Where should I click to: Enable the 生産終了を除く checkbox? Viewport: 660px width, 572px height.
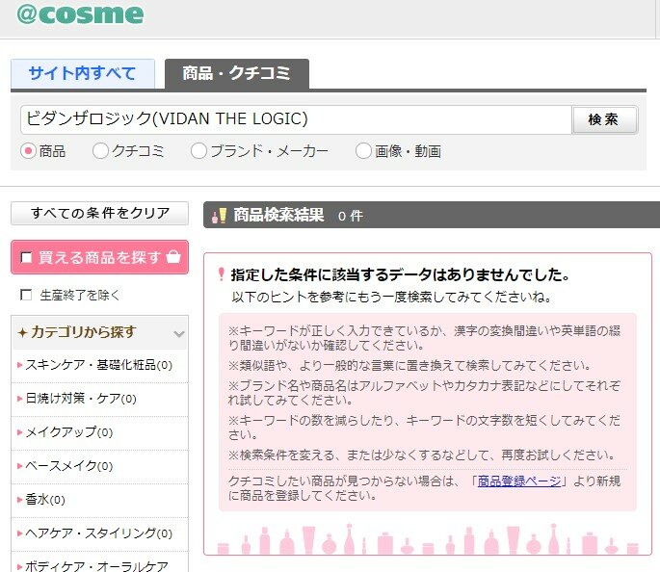click(27, 295)
